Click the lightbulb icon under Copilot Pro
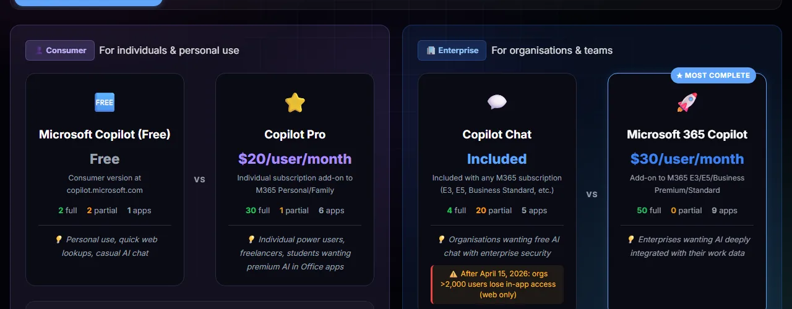792x309 pixels. point(251,239)
